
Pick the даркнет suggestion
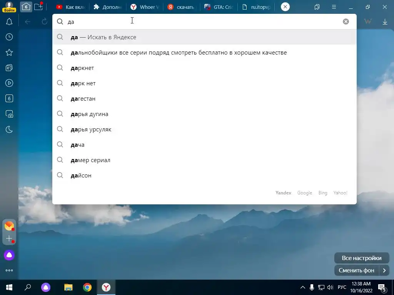point(204,68)
